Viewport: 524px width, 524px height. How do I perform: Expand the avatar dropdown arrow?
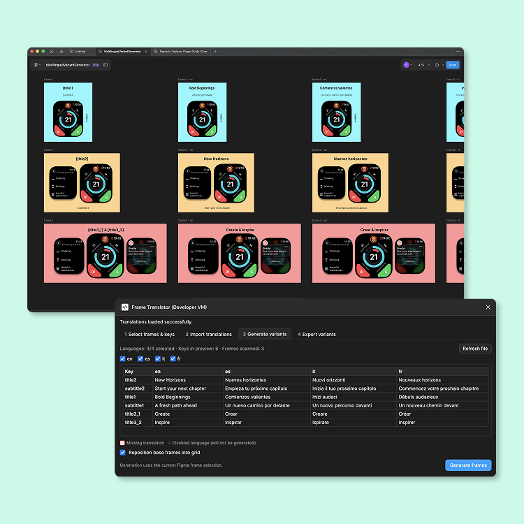pyautogui.click(x=412, y=65)
